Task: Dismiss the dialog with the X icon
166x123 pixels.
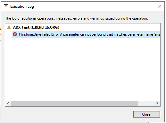Action: click(160, 6)
